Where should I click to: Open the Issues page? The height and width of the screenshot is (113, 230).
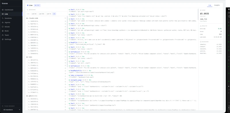point(11,27)
